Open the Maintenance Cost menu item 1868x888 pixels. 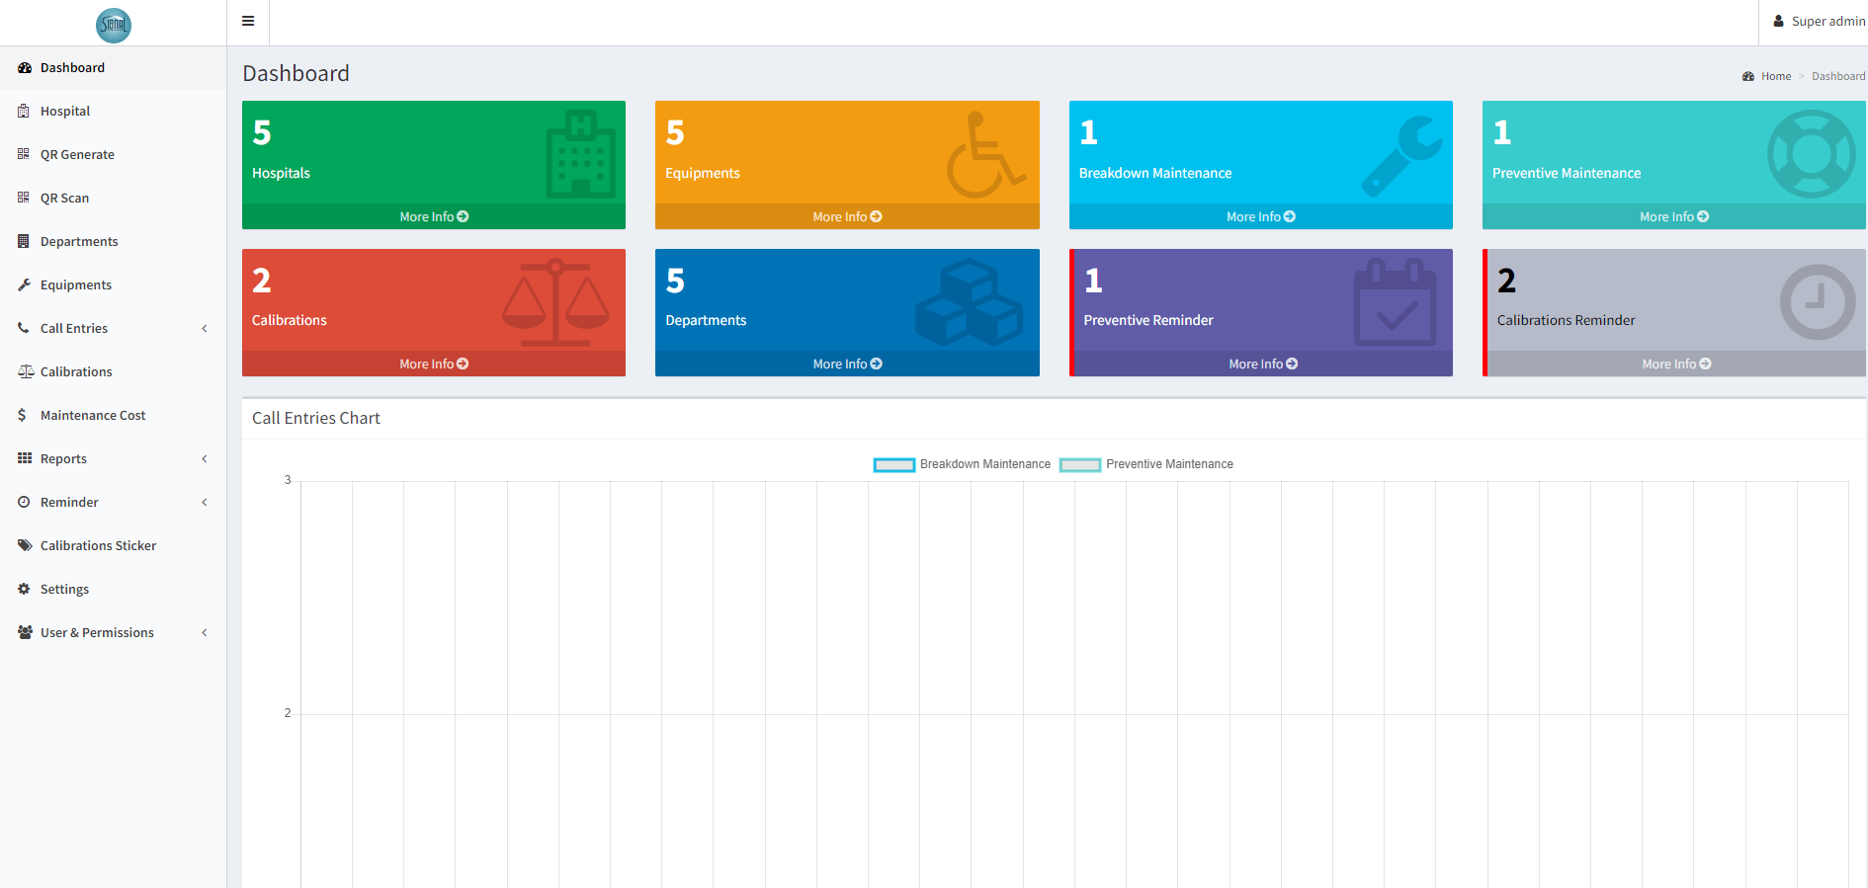point(113,415)
